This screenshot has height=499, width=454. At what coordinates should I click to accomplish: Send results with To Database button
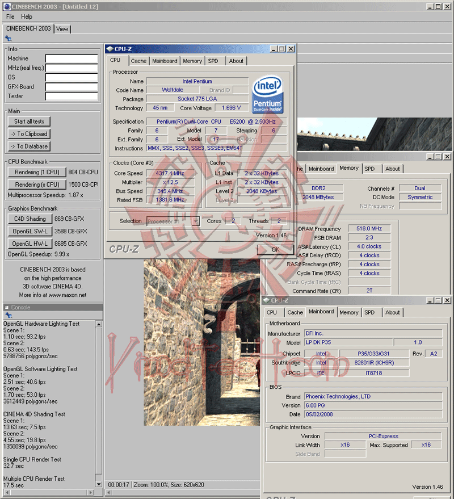pos(29,146)
